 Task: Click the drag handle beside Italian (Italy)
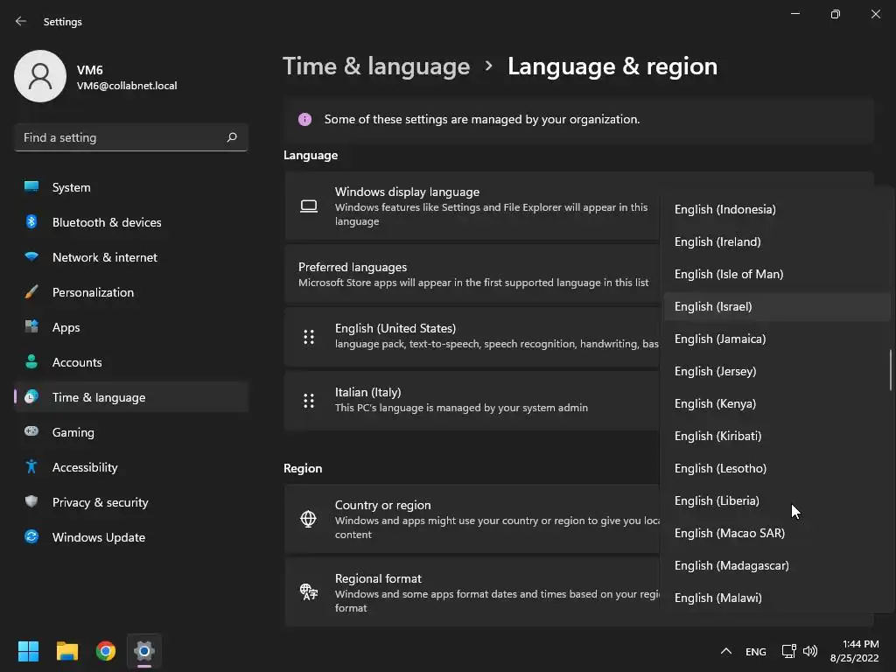[309, 401]
